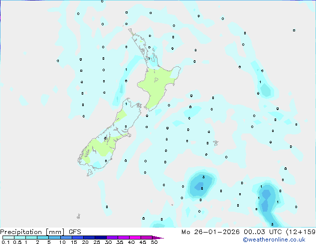Select the 40–45 mm magenta legend swatch
Screen dimensions: 316x244
[135, 238]
